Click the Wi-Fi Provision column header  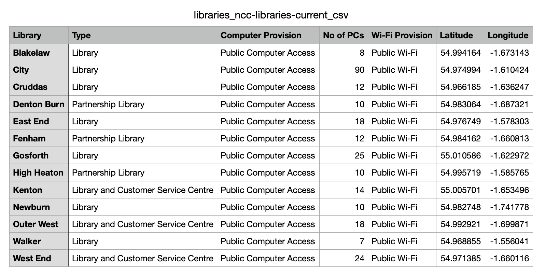tap(402, 35)
